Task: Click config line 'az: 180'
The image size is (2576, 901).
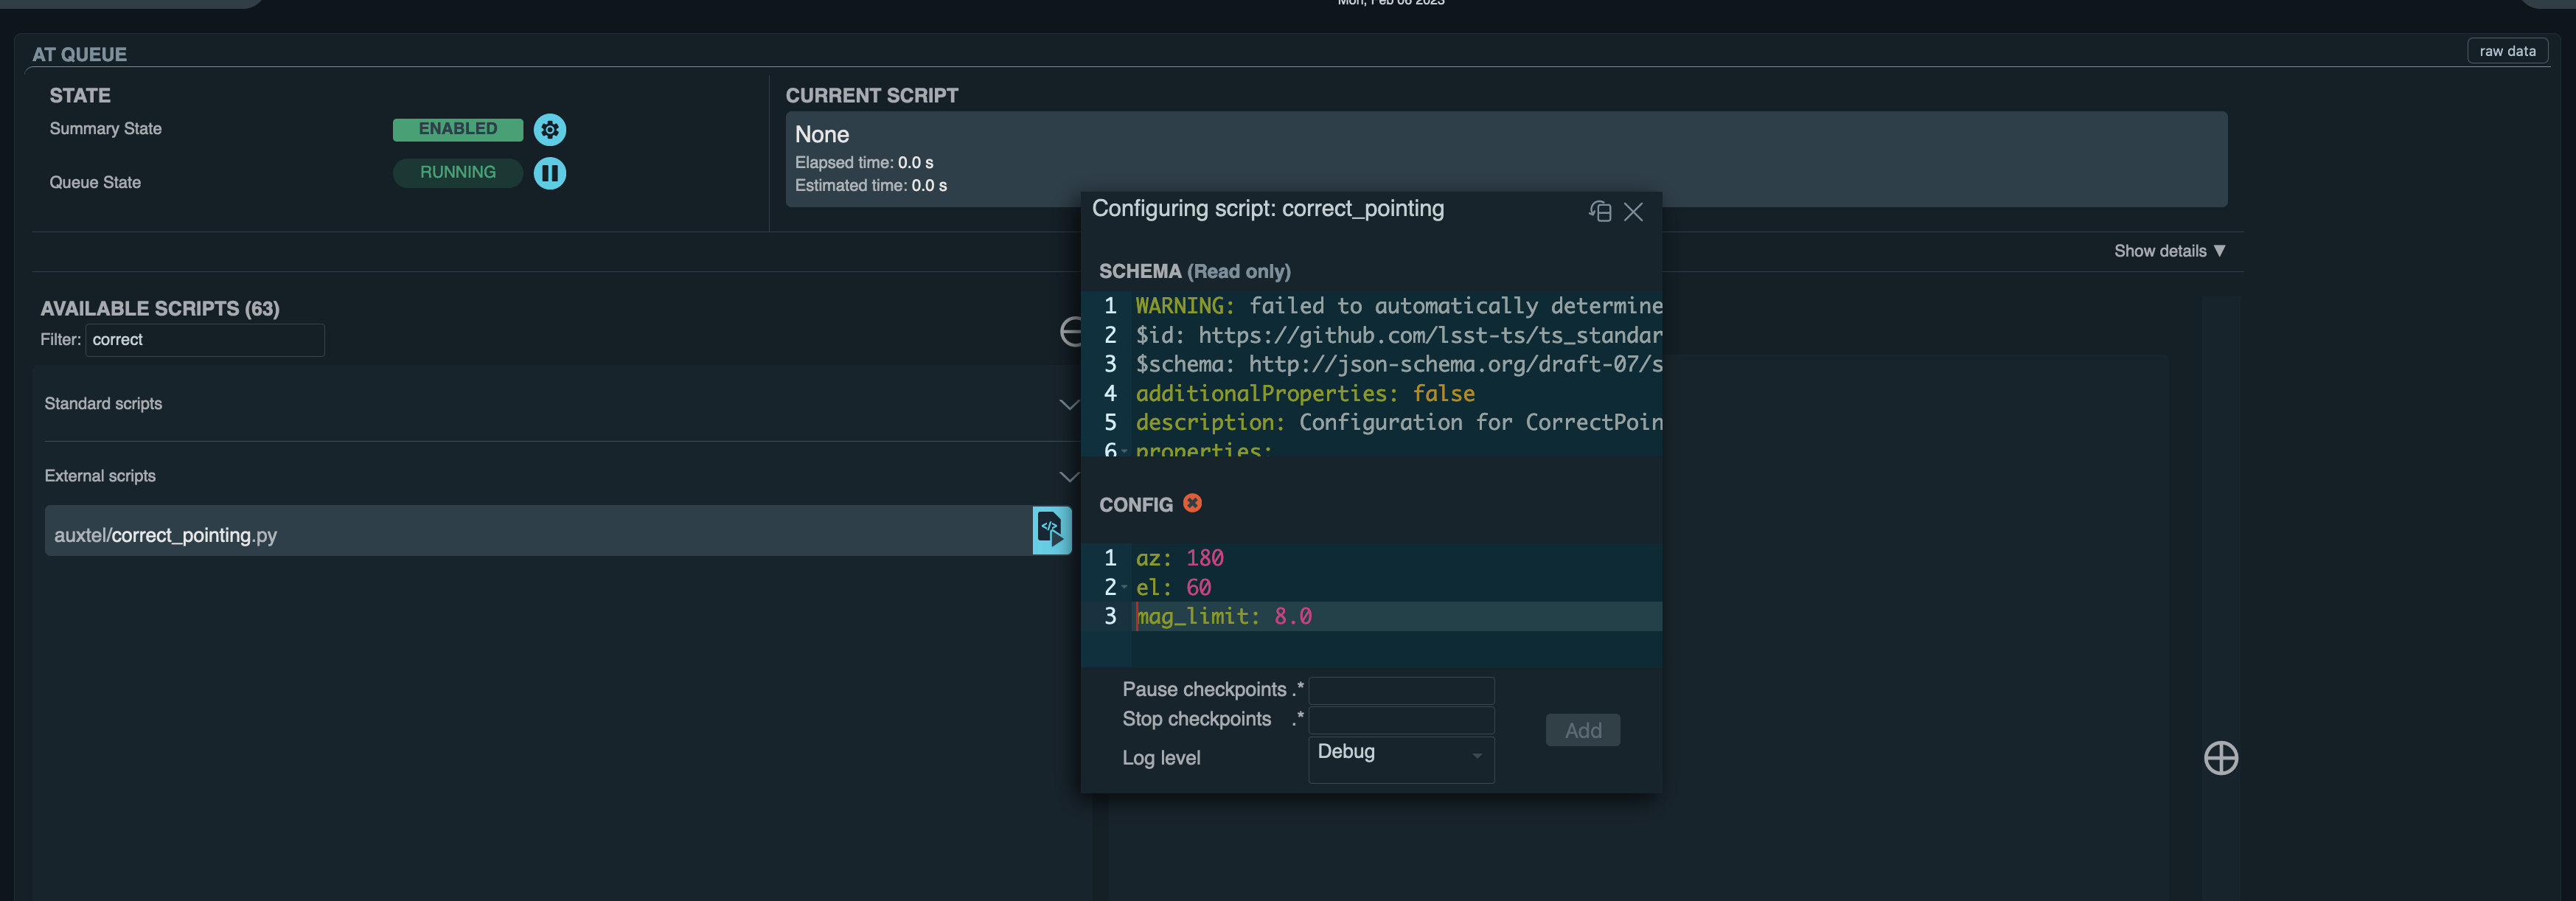Action: [1179, 558]
